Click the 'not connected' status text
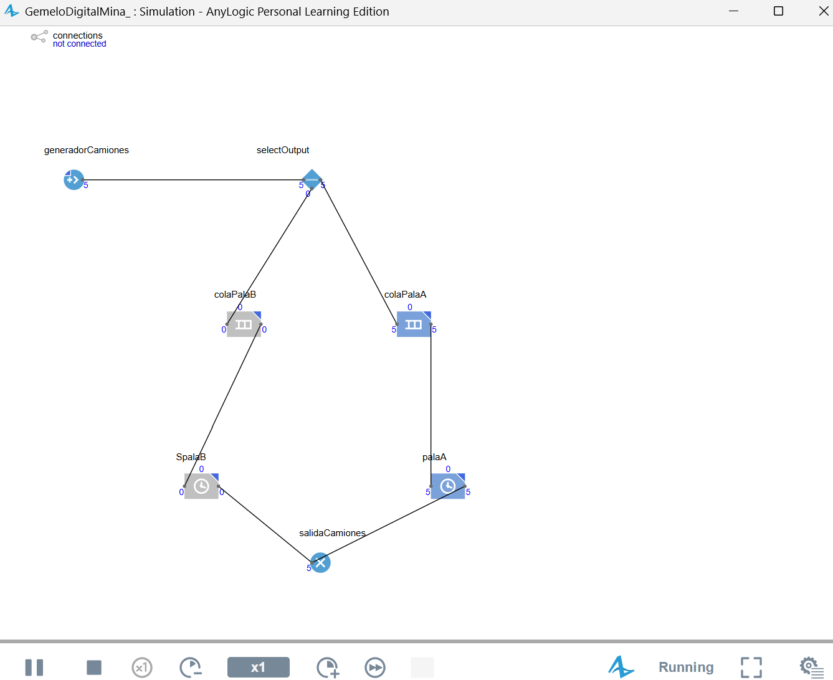833x680 pixels. pos(80,44)
